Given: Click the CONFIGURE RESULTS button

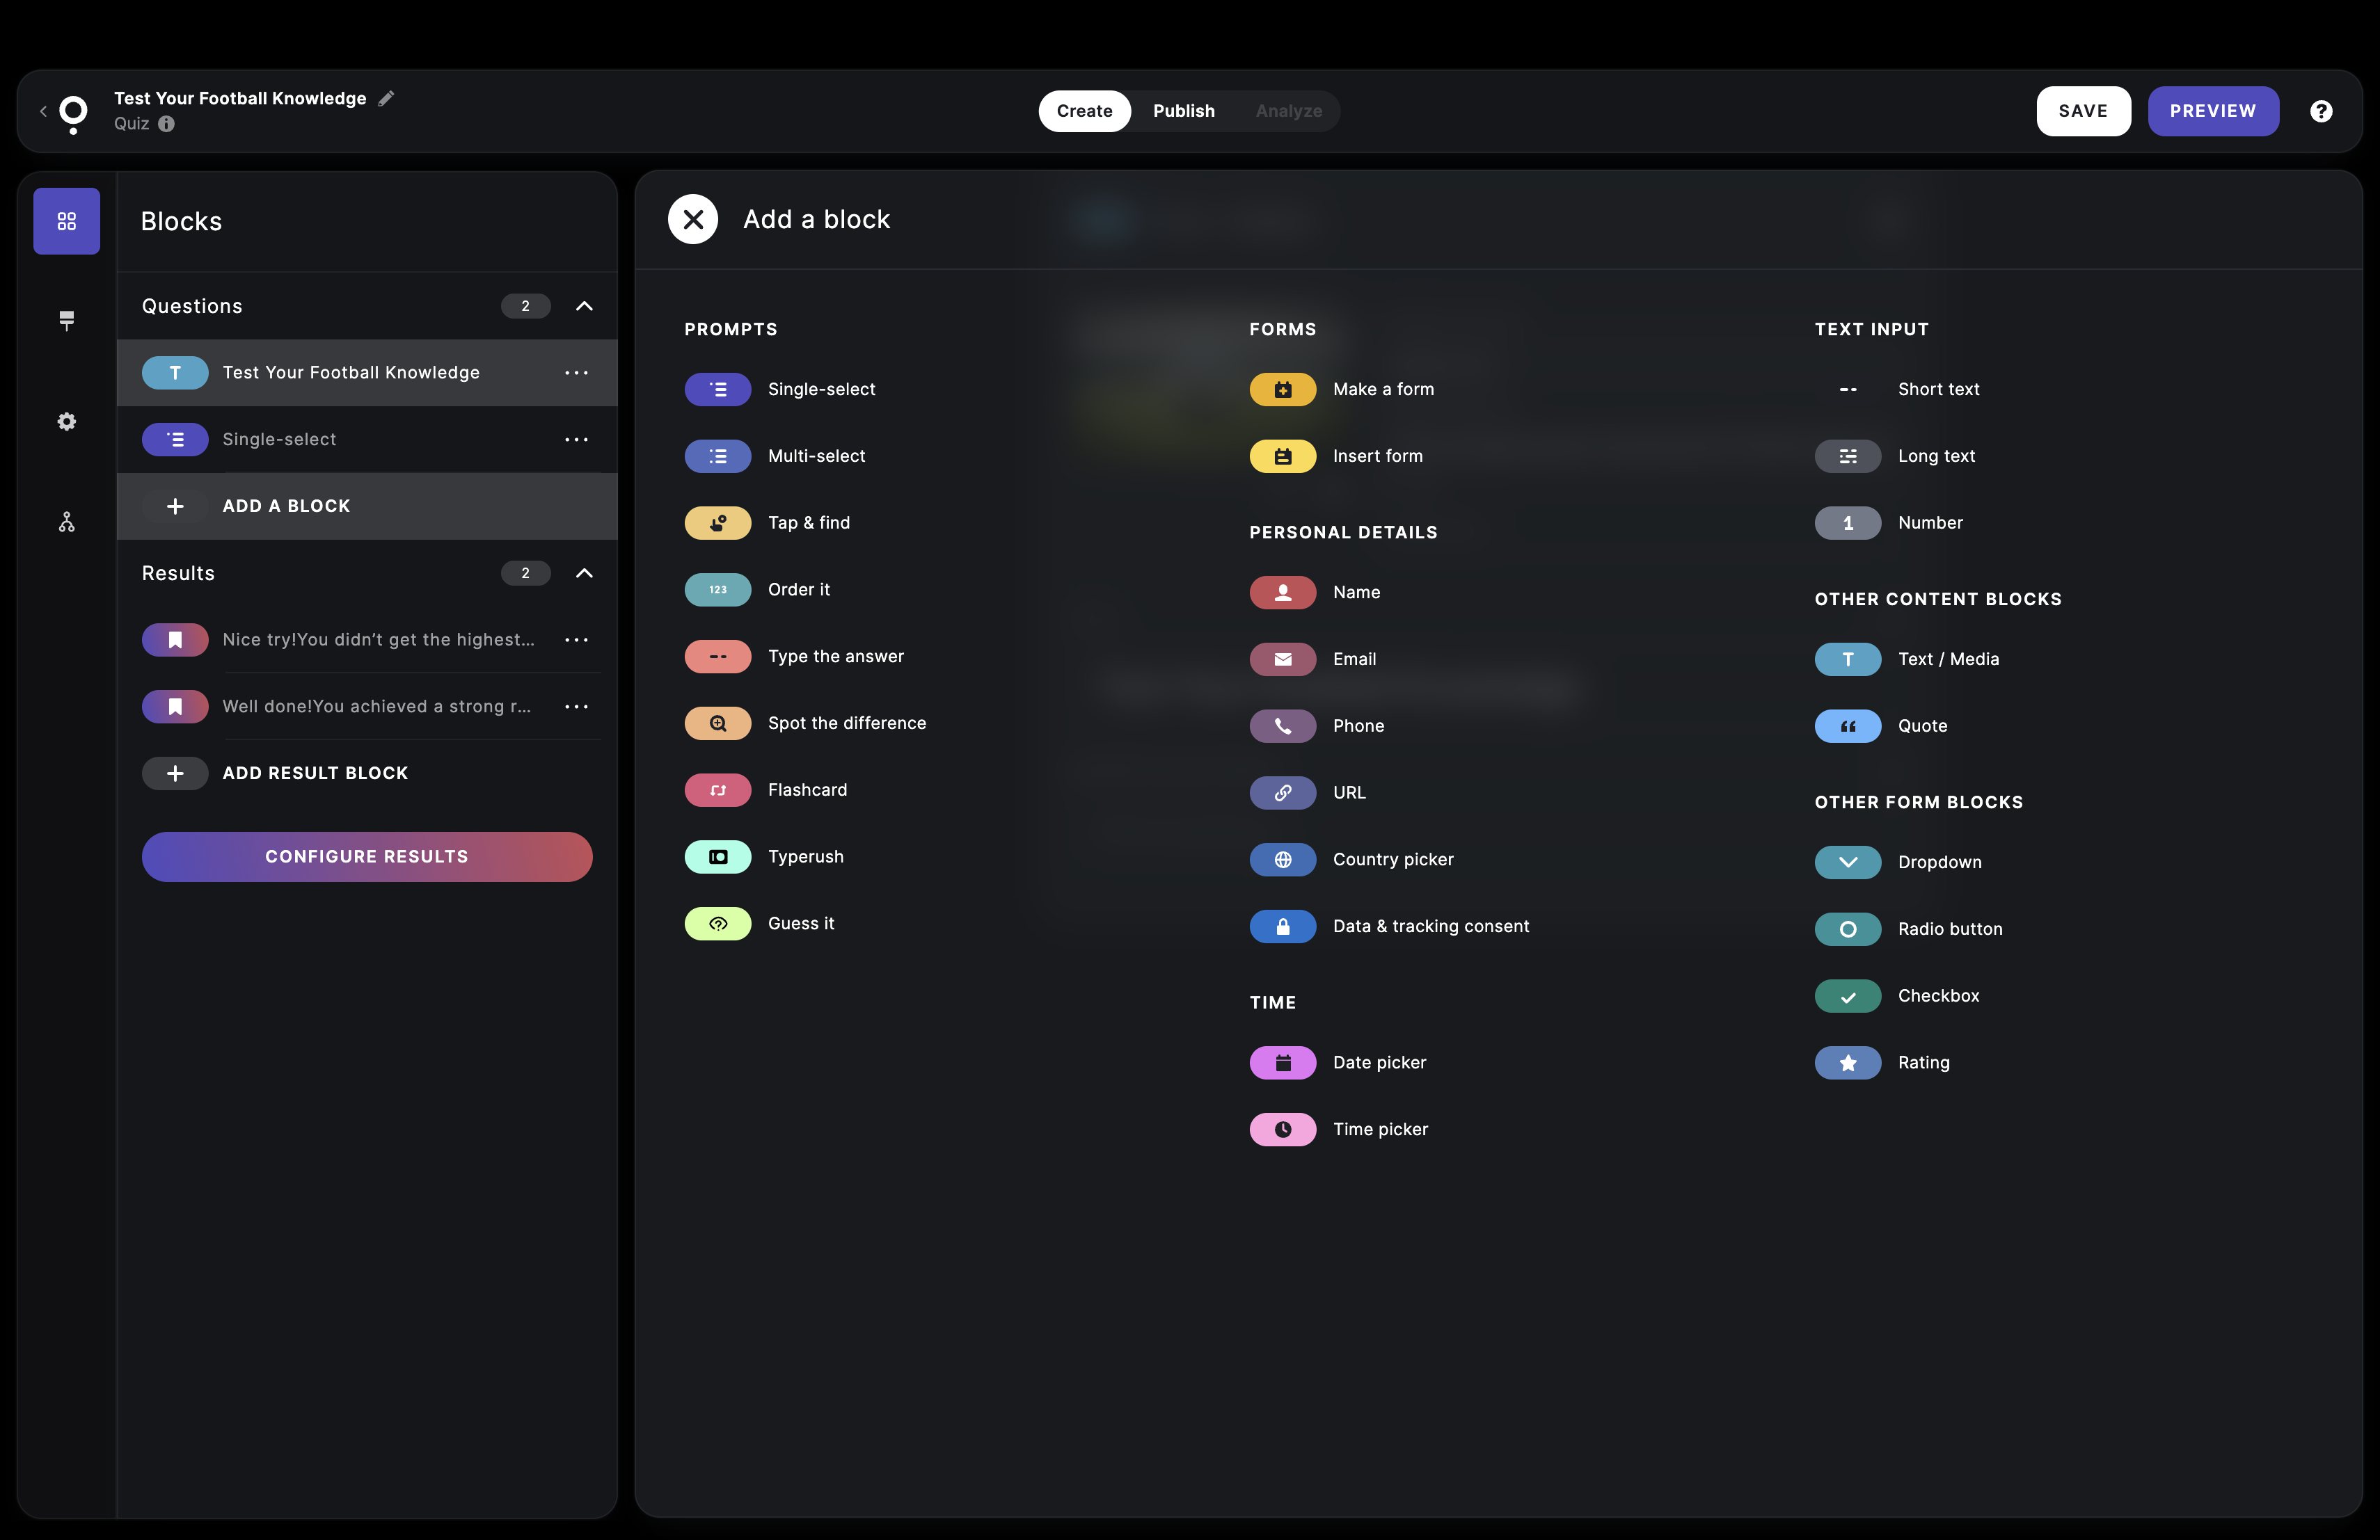Looking at the screenshot, I should point(366,856).
